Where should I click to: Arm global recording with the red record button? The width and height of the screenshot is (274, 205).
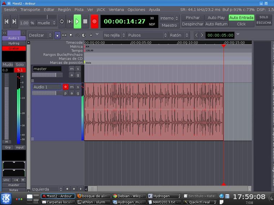click(94, 22)
